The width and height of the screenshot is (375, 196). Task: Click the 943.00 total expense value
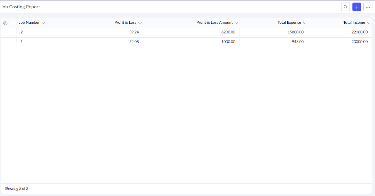point(298,42)
